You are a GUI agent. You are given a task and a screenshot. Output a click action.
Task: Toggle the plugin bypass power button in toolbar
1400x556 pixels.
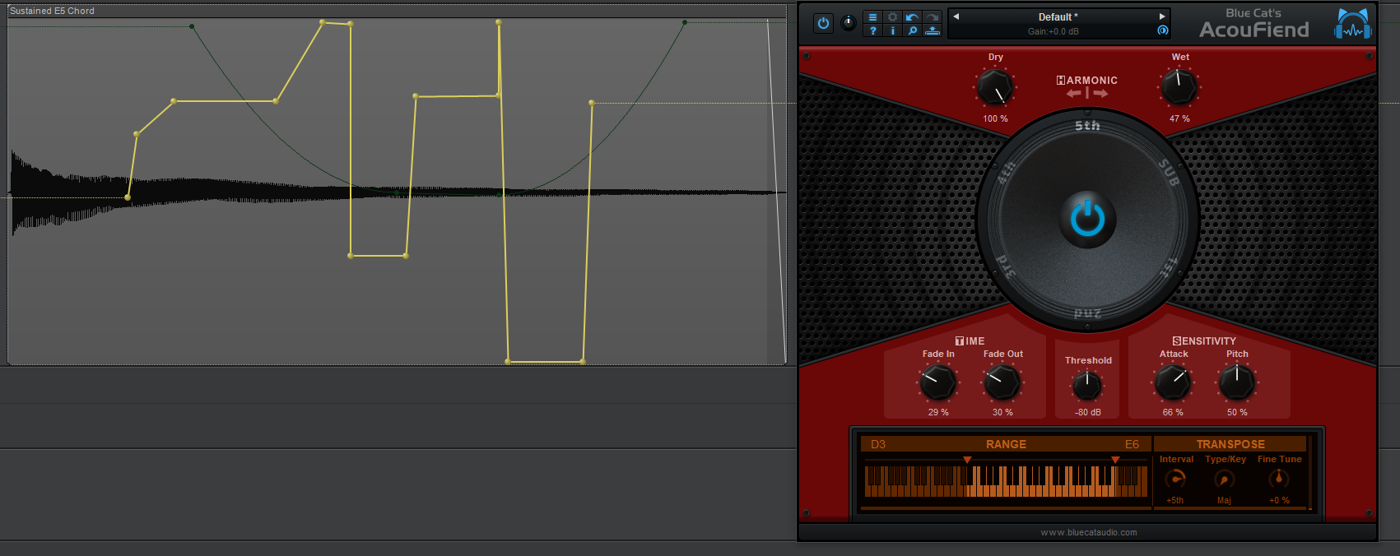click(x=823, y=24)
